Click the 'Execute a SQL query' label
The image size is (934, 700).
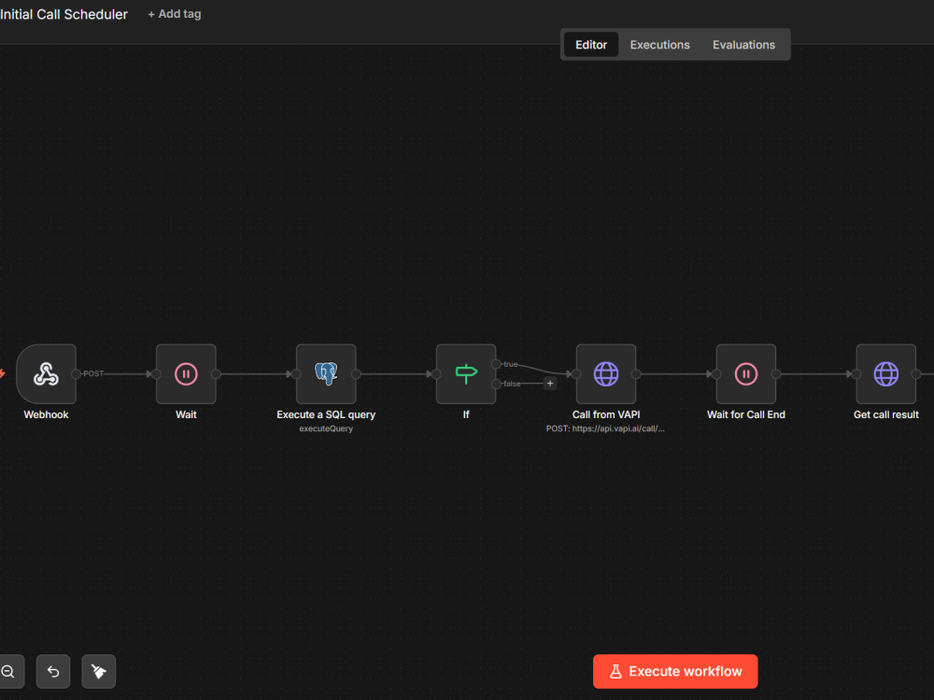pos(326,414)
